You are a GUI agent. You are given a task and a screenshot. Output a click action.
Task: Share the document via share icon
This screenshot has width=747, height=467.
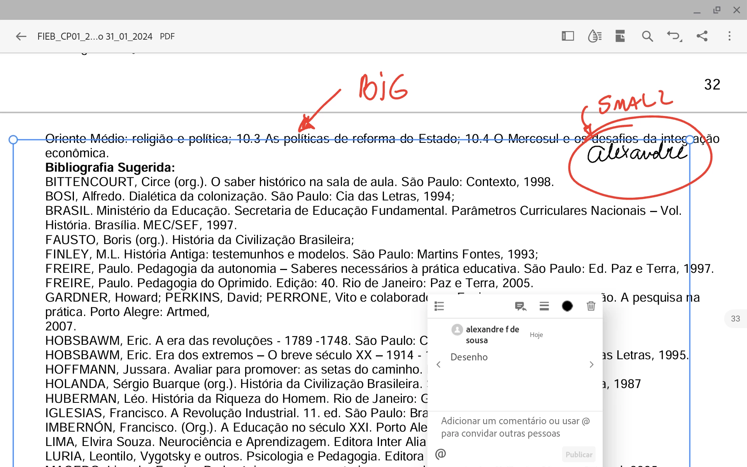[702, 36]
